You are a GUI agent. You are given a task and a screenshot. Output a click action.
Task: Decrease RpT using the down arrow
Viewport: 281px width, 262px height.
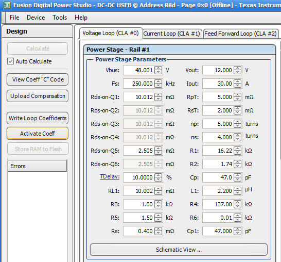[237, 99]
